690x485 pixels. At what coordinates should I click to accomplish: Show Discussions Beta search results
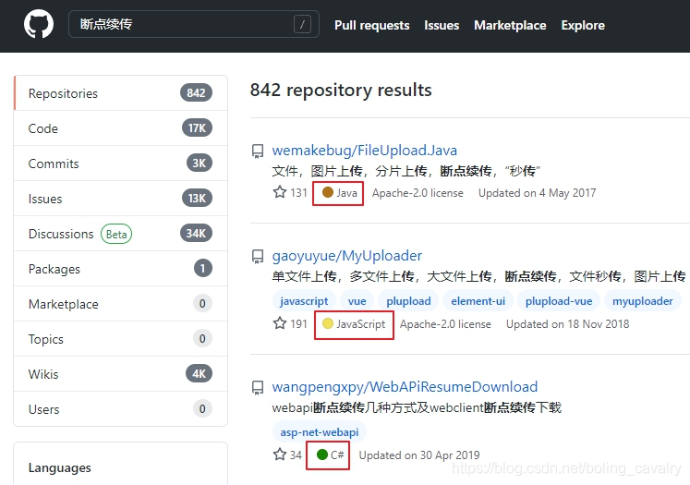(121, 234)
